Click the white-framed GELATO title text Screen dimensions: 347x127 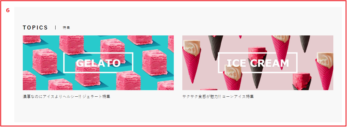coord(98,63)
